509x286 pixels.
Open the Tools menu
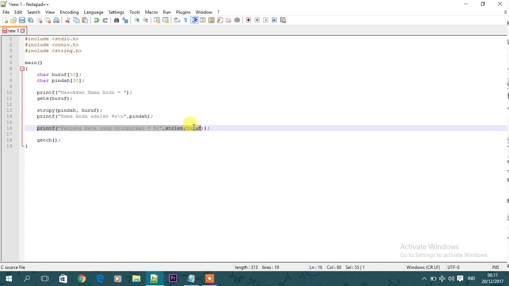click(x=135, y=12)
